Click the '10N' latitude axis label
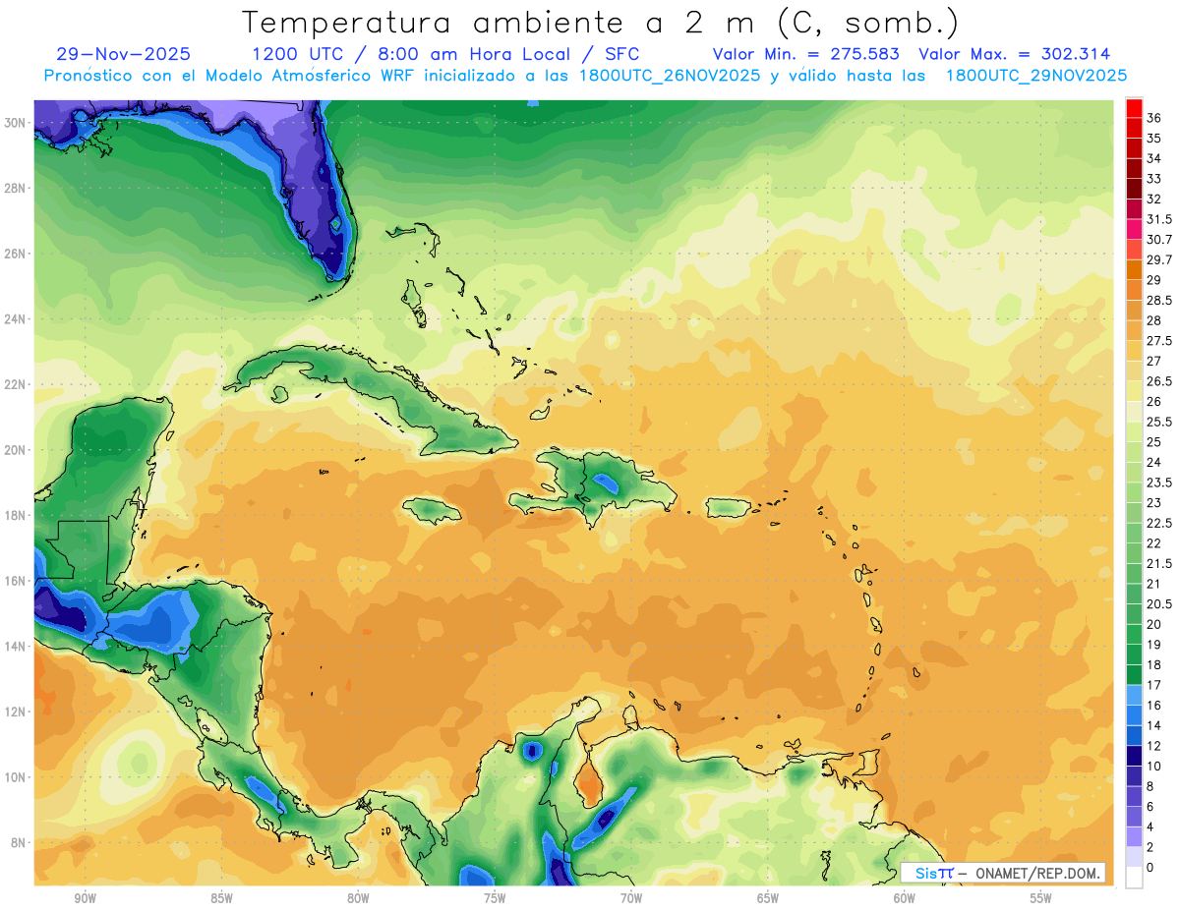This screenshot has width=1180, height=911. (15, 777)
